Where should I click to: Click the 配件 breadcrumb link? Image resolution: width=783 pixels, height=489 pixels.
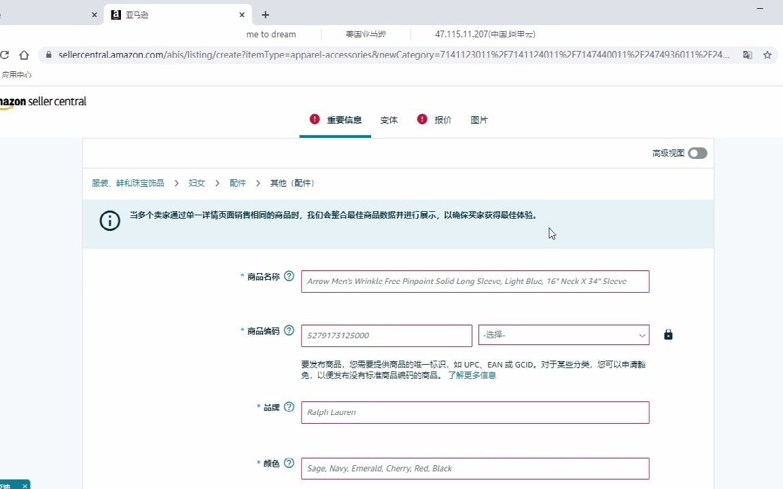(237, 183)
